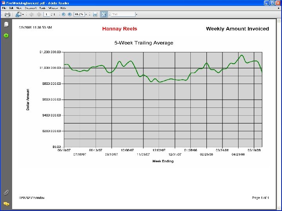This screenshot has height=211, width=282.
Task: Click the collaborate/share icon with printer-pages
Action: click(x=18, y=14)
